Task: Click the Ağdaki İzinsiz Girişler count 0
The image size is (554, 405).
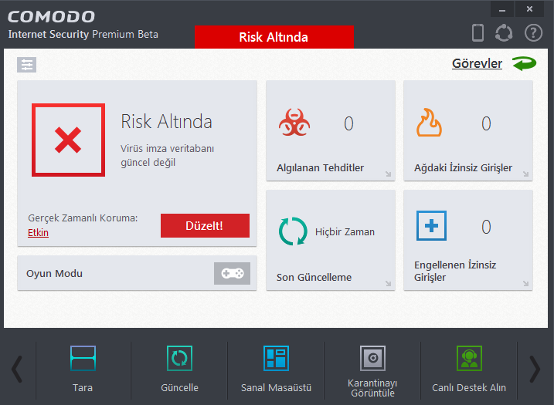Action: click(x=486, y=123)
